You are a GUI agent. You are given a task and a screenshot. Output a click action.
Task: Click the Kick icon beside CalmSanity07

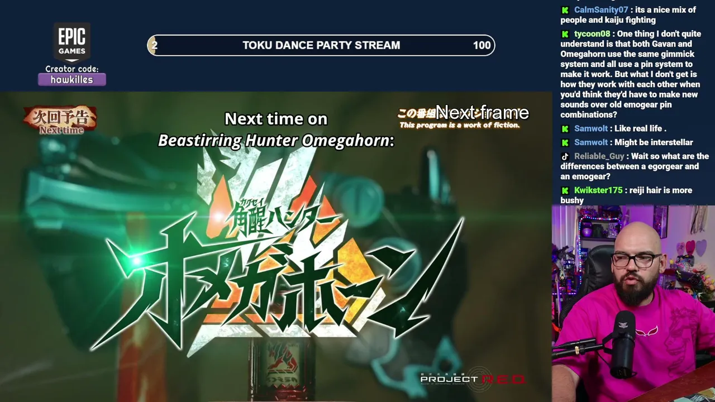pos(565,10)
